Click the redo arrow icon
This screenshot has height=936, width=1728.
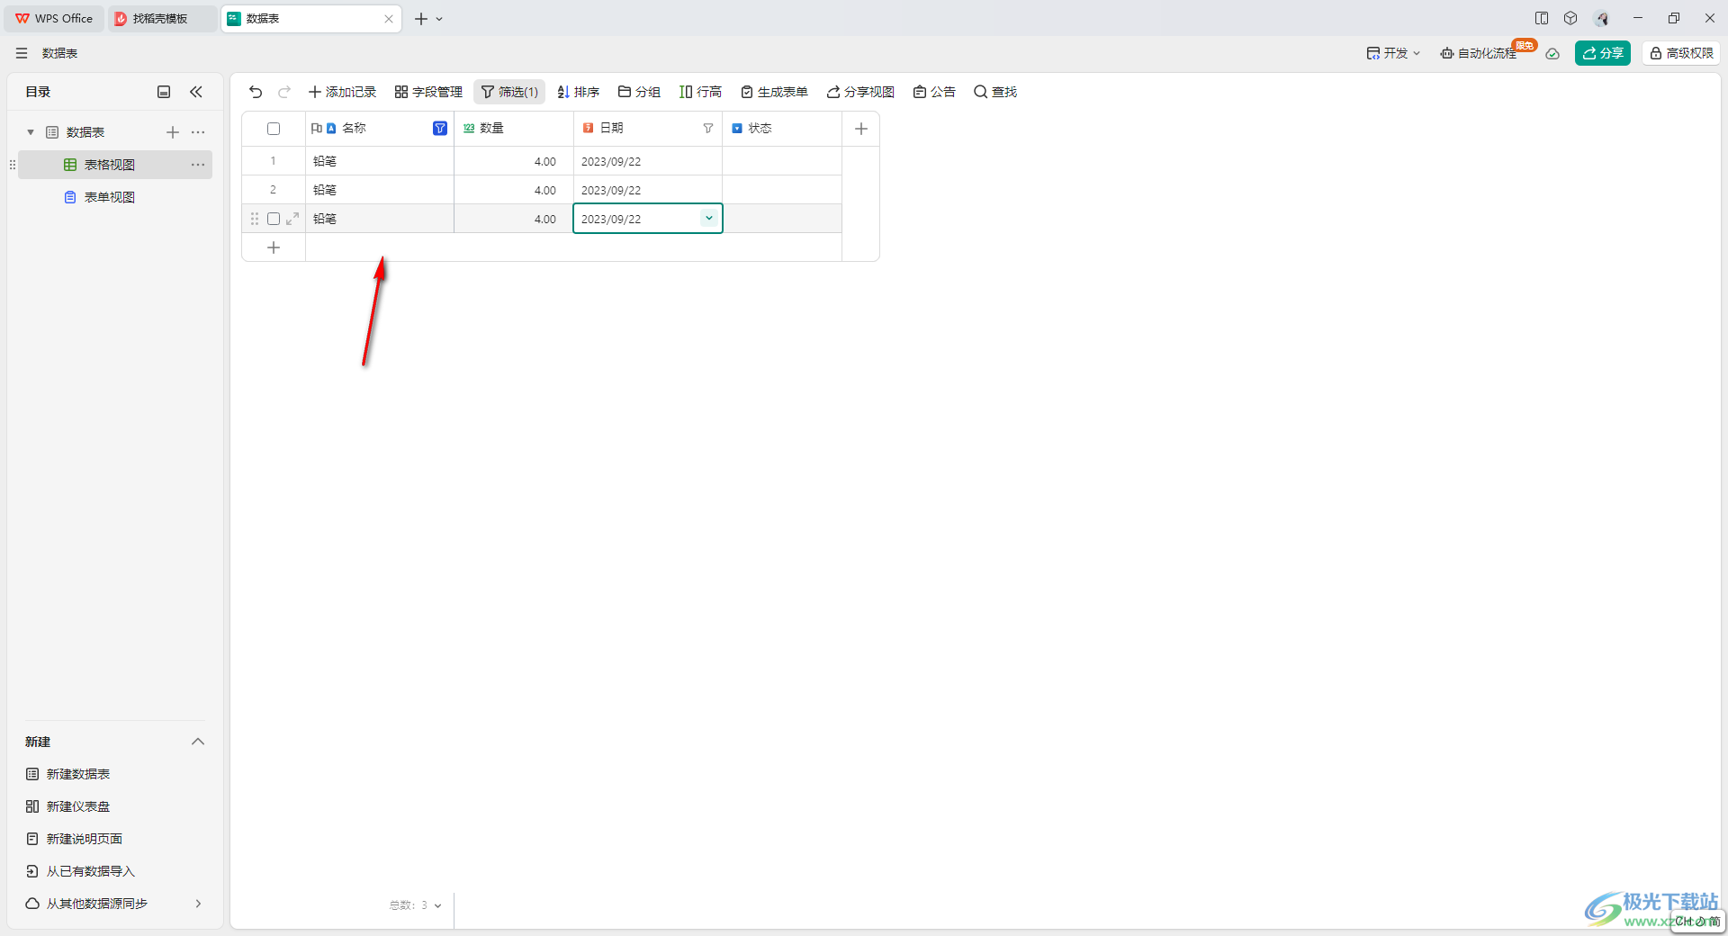tap(284, 92)
